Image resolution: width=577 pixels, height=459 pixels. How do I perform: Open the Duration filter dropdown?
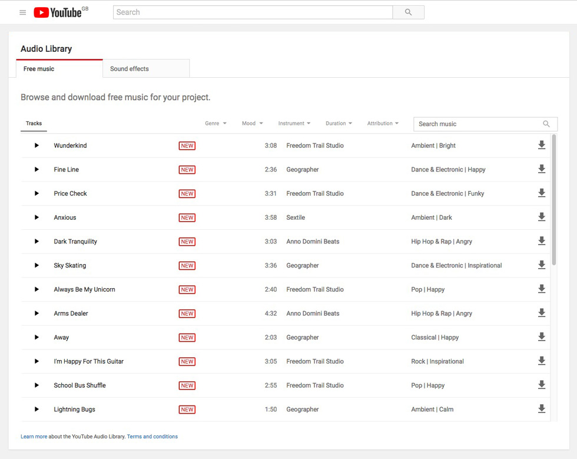coord(339,123)
